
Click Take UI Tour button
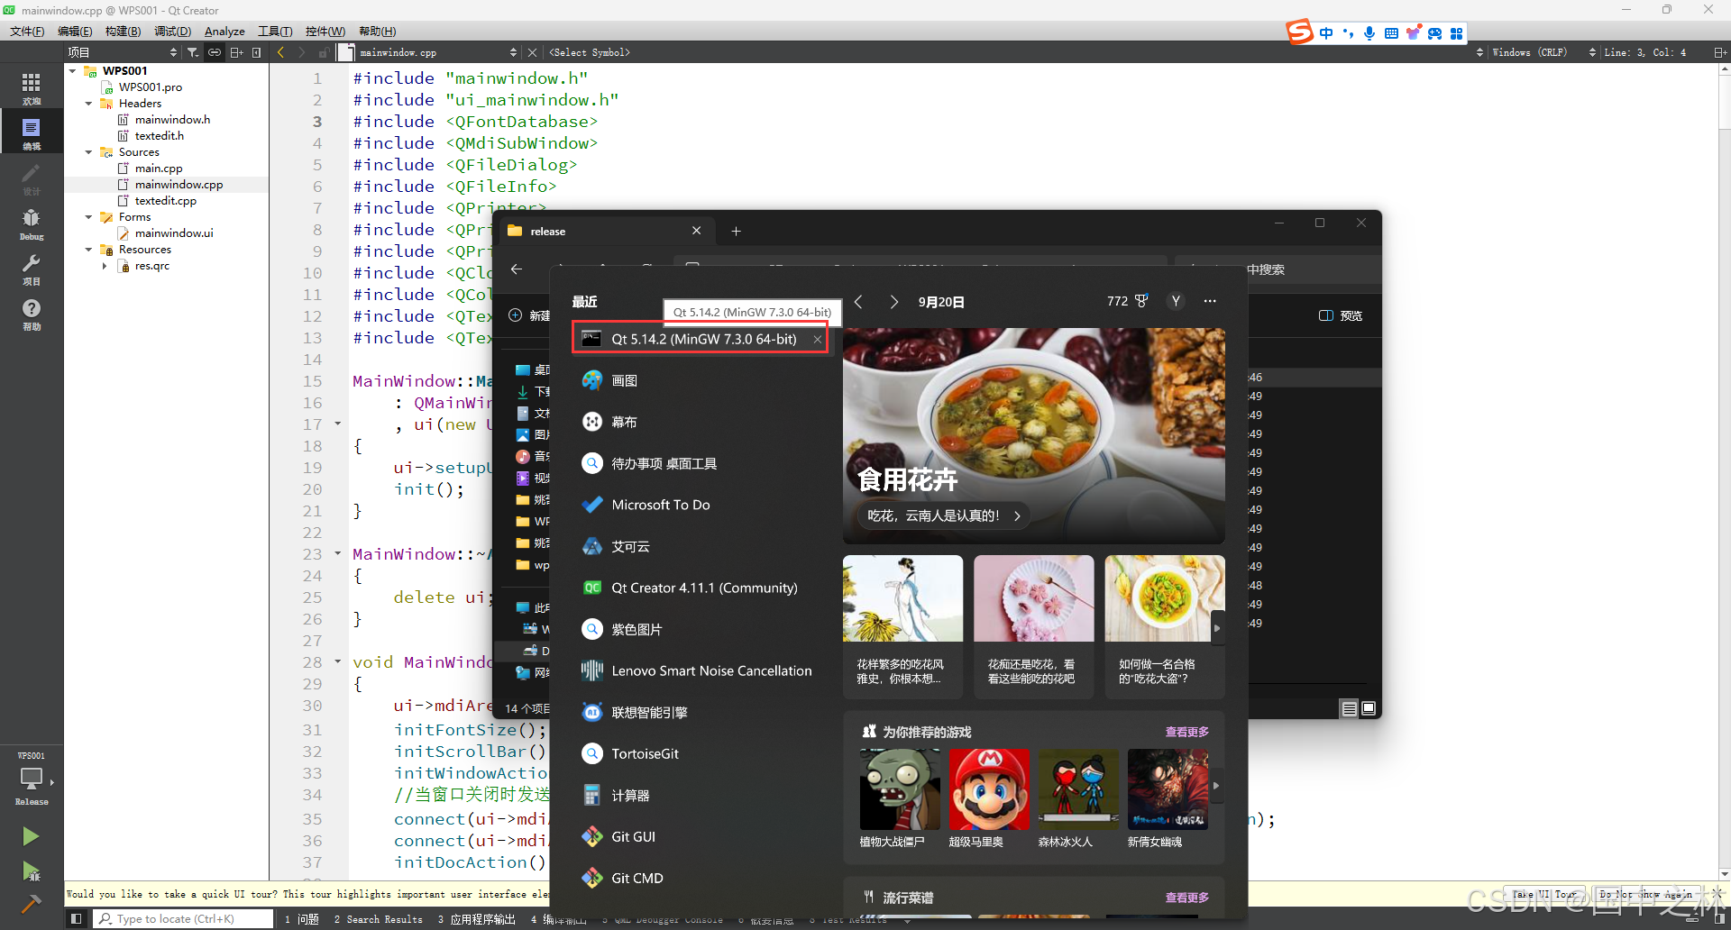[1543, 894]
